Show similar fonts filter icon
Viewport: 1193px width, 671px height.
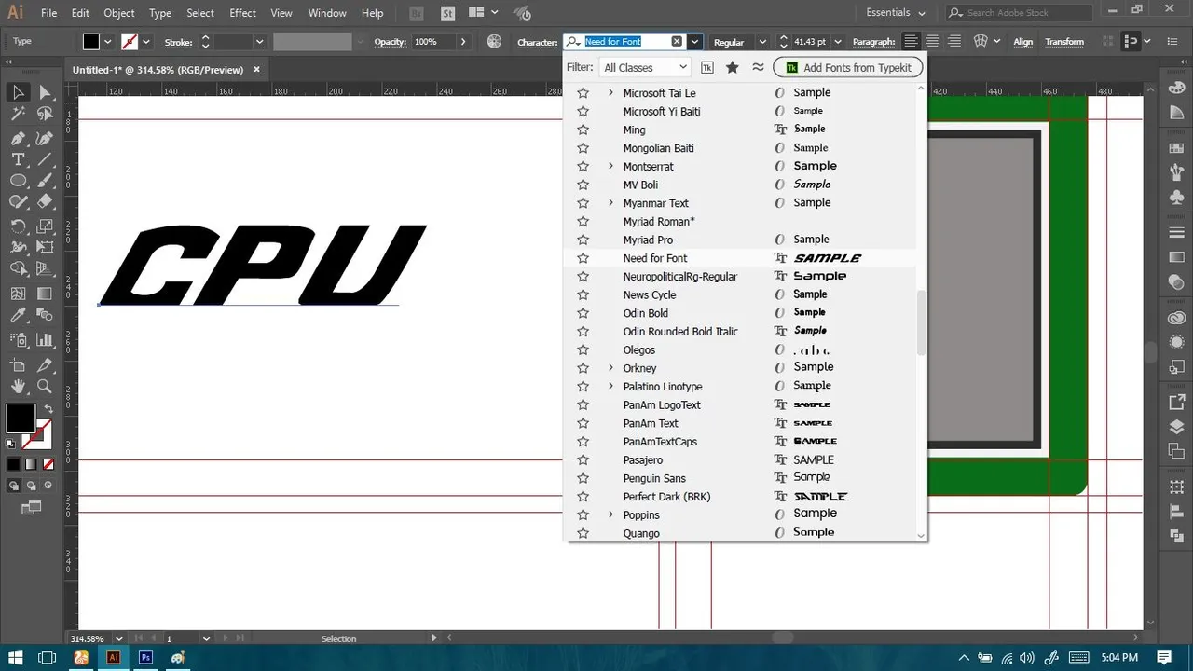click(x=758, y=67)
